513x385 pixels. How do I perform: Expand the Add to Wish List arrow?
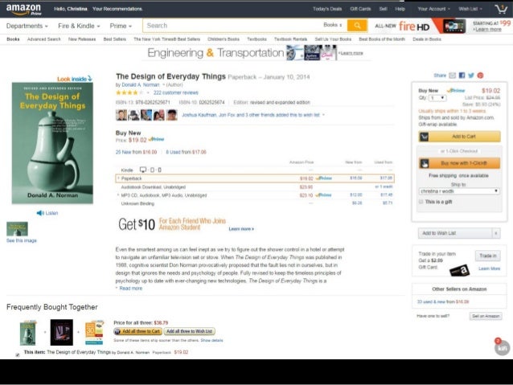496,233
